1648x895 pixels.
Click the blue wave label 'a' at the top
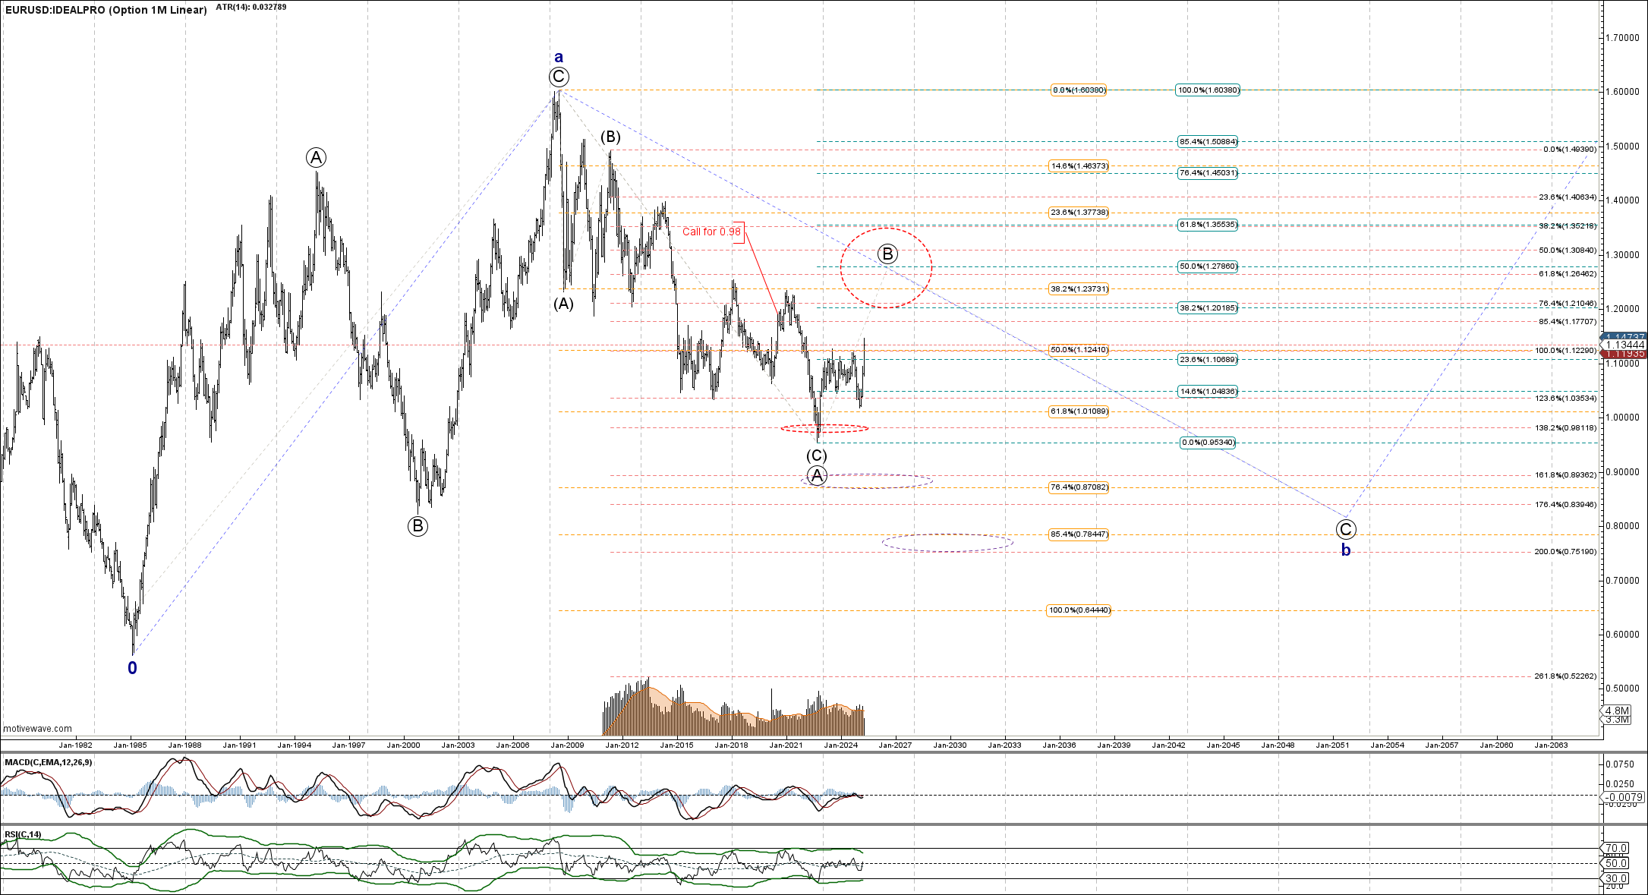(559, 57)
